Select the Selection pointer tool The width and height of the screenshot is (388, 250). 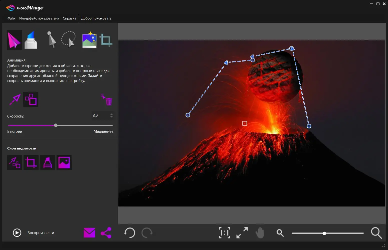(x=52, y=39)
